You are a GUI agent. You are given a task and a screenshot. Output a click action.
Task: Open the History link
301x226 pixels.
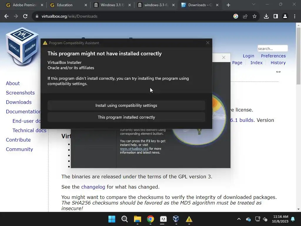click(278, 63)
